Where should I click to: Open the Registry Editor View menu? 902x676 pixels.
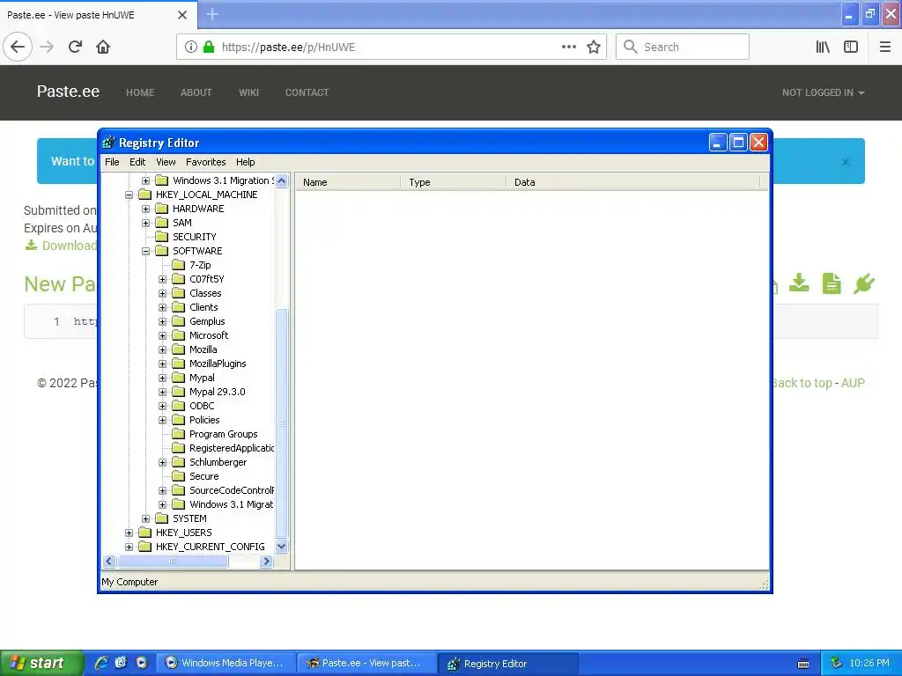[166, 162]
